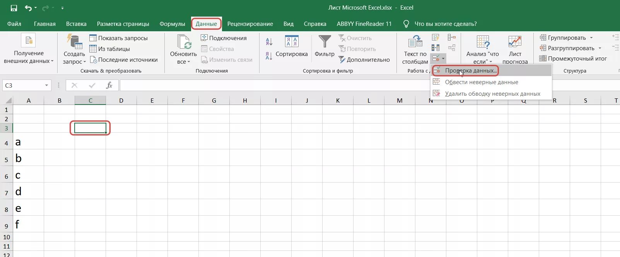This screenshot has height=257, width=620.
Task: Toggle the Фильтр funnel button
Action: 325,46
